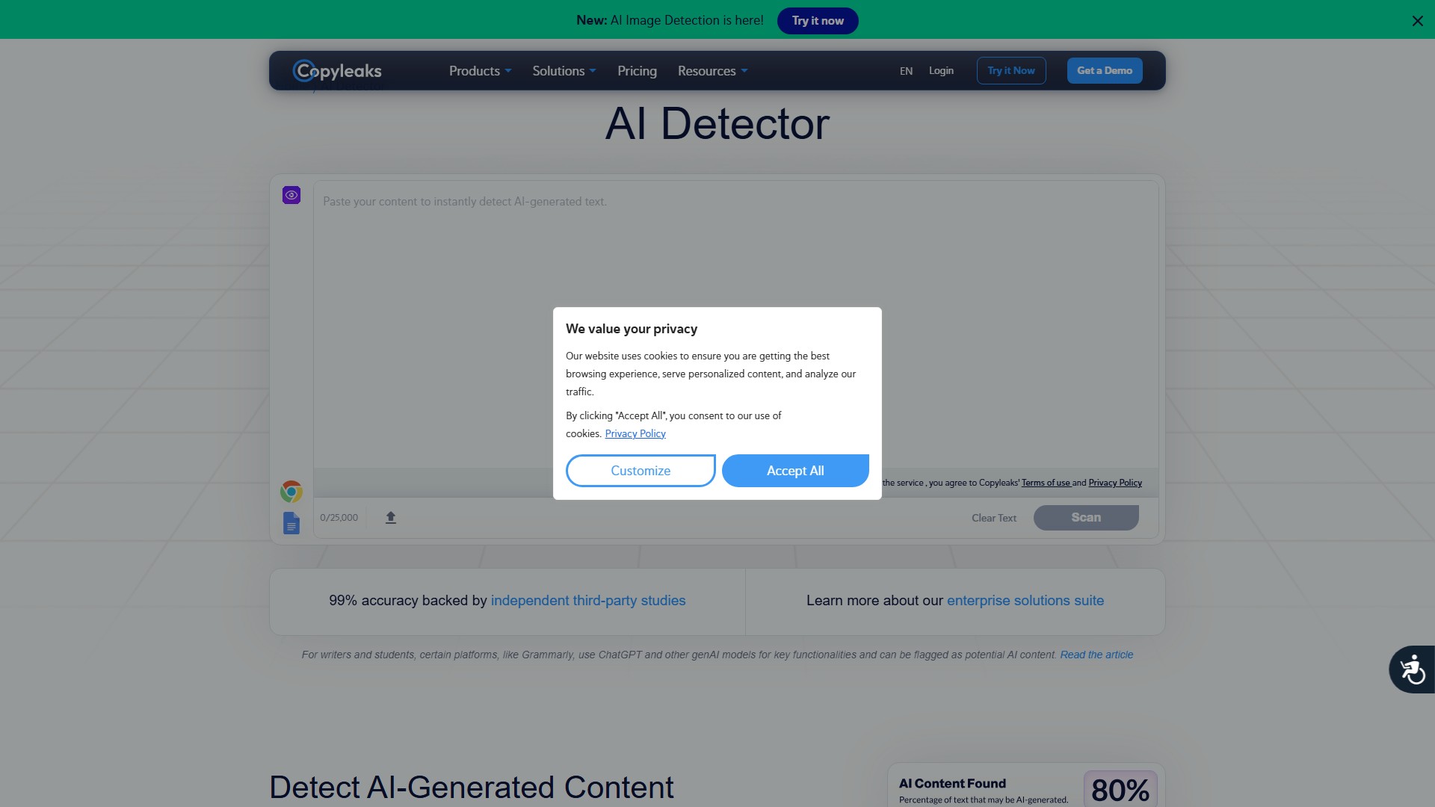
Task: Select the Pricing menu item
Action: click(637, 70)
